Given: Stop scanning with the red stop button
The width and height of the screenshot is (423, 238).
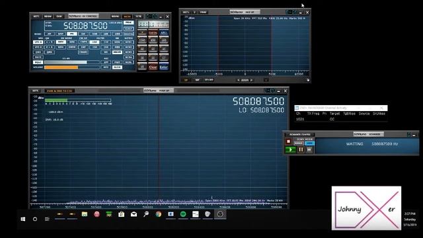Looking at the screenshot, I should click(288, 141).
